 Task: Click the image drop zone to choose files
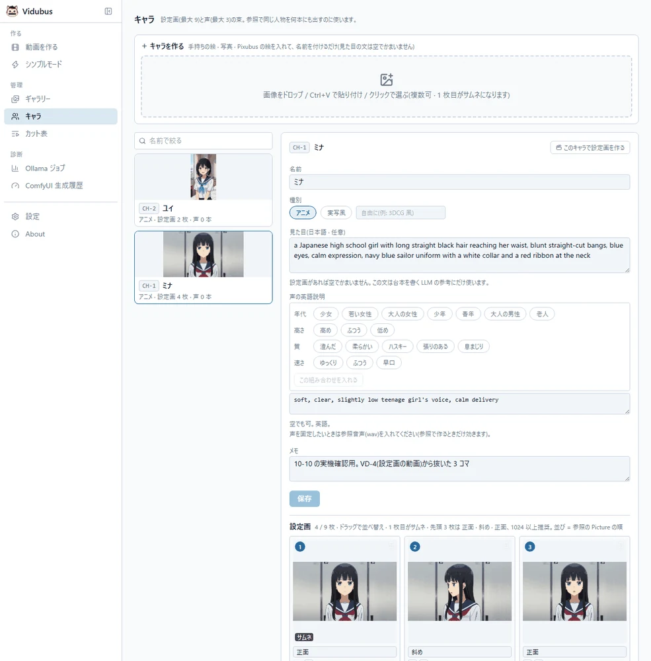click(x=386, y=87)
